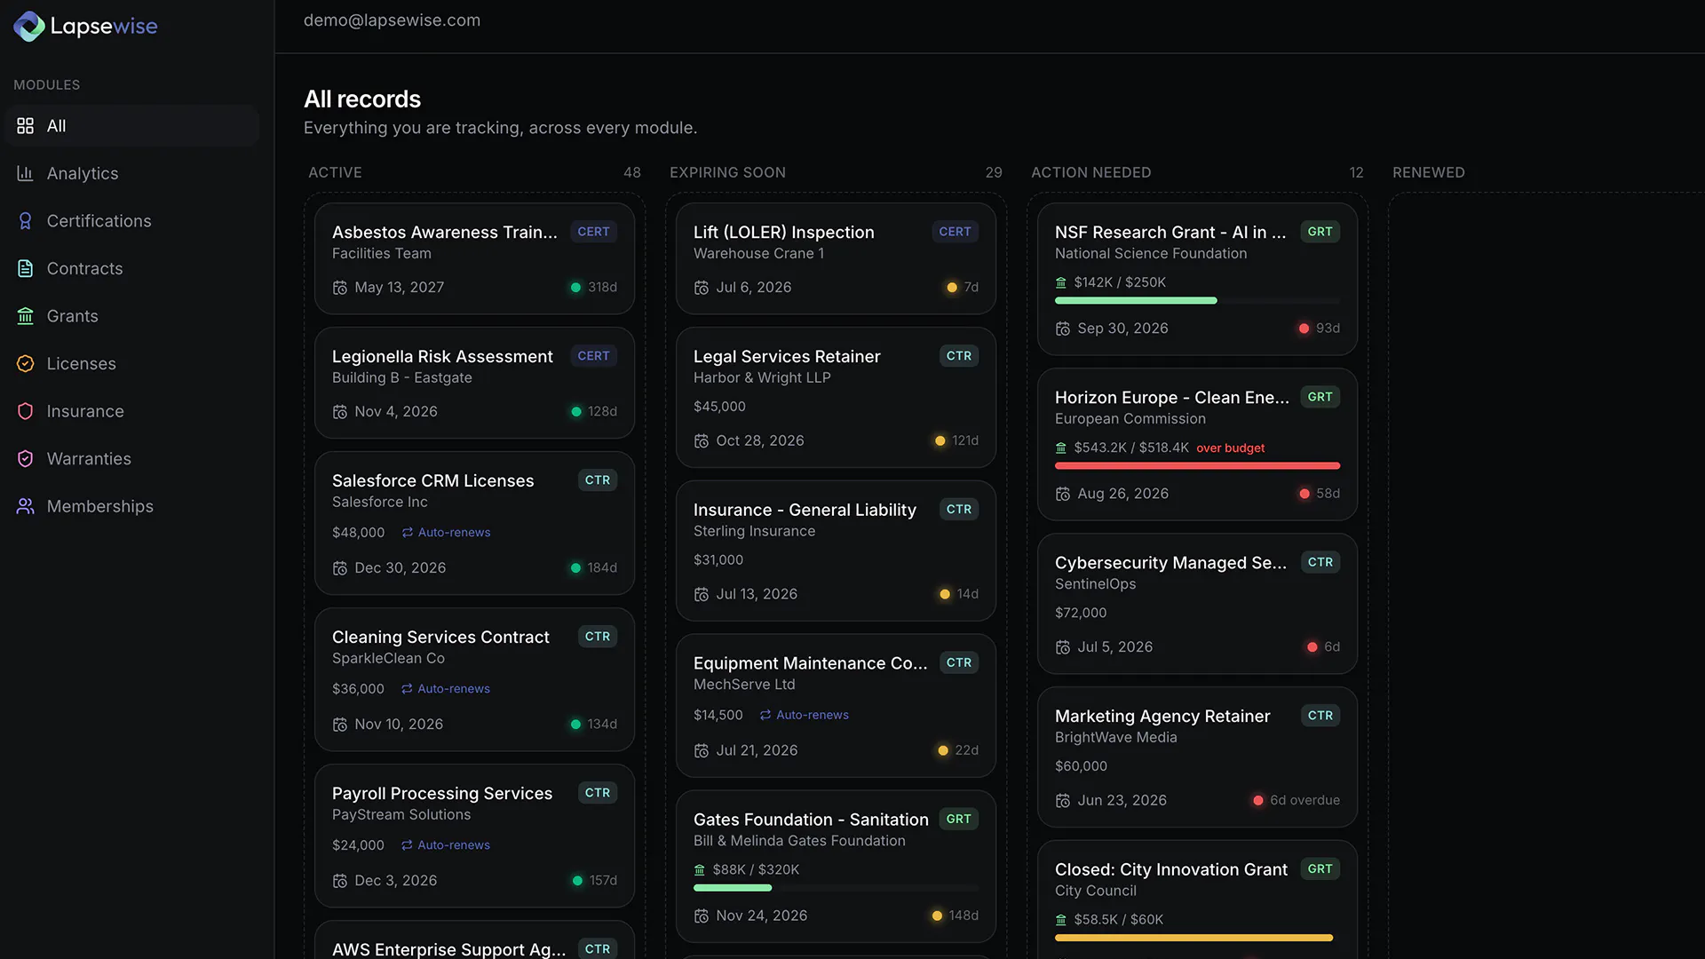Screen dimensions: 1705x959
Task: Click the CERT tag on Asbestos card
Action: pos(593,232)
